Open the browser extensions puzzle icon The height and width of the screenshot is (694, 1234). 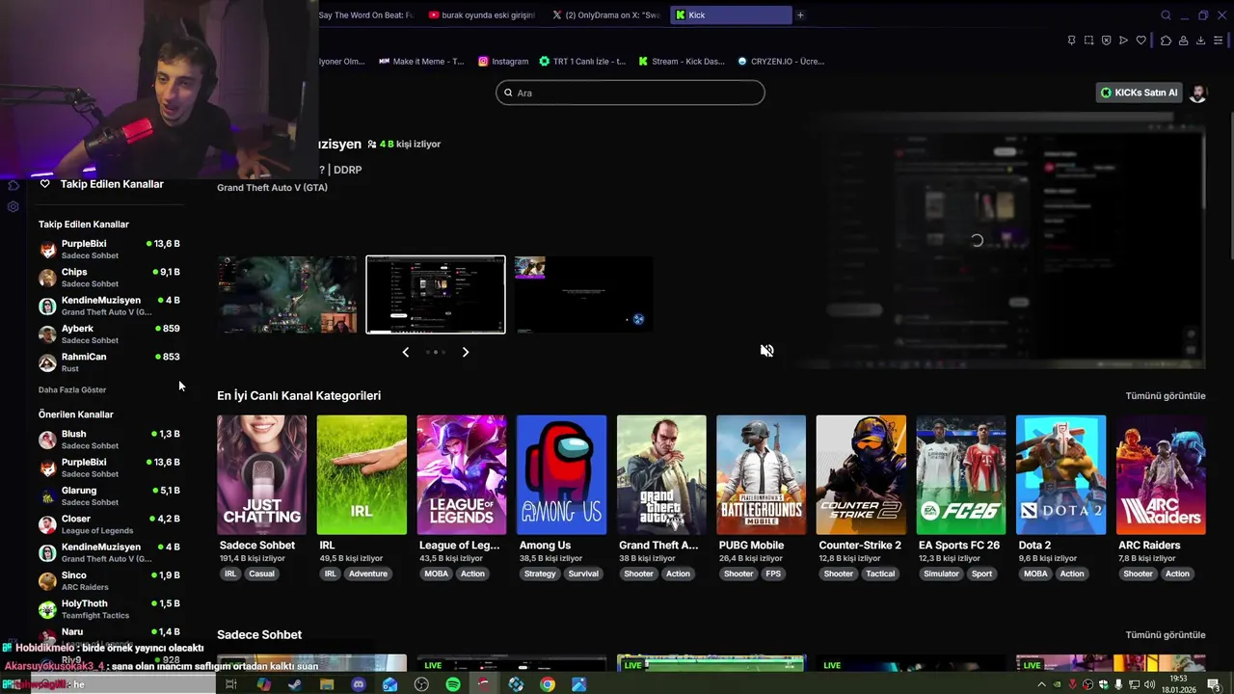(x=1166, y=40)
